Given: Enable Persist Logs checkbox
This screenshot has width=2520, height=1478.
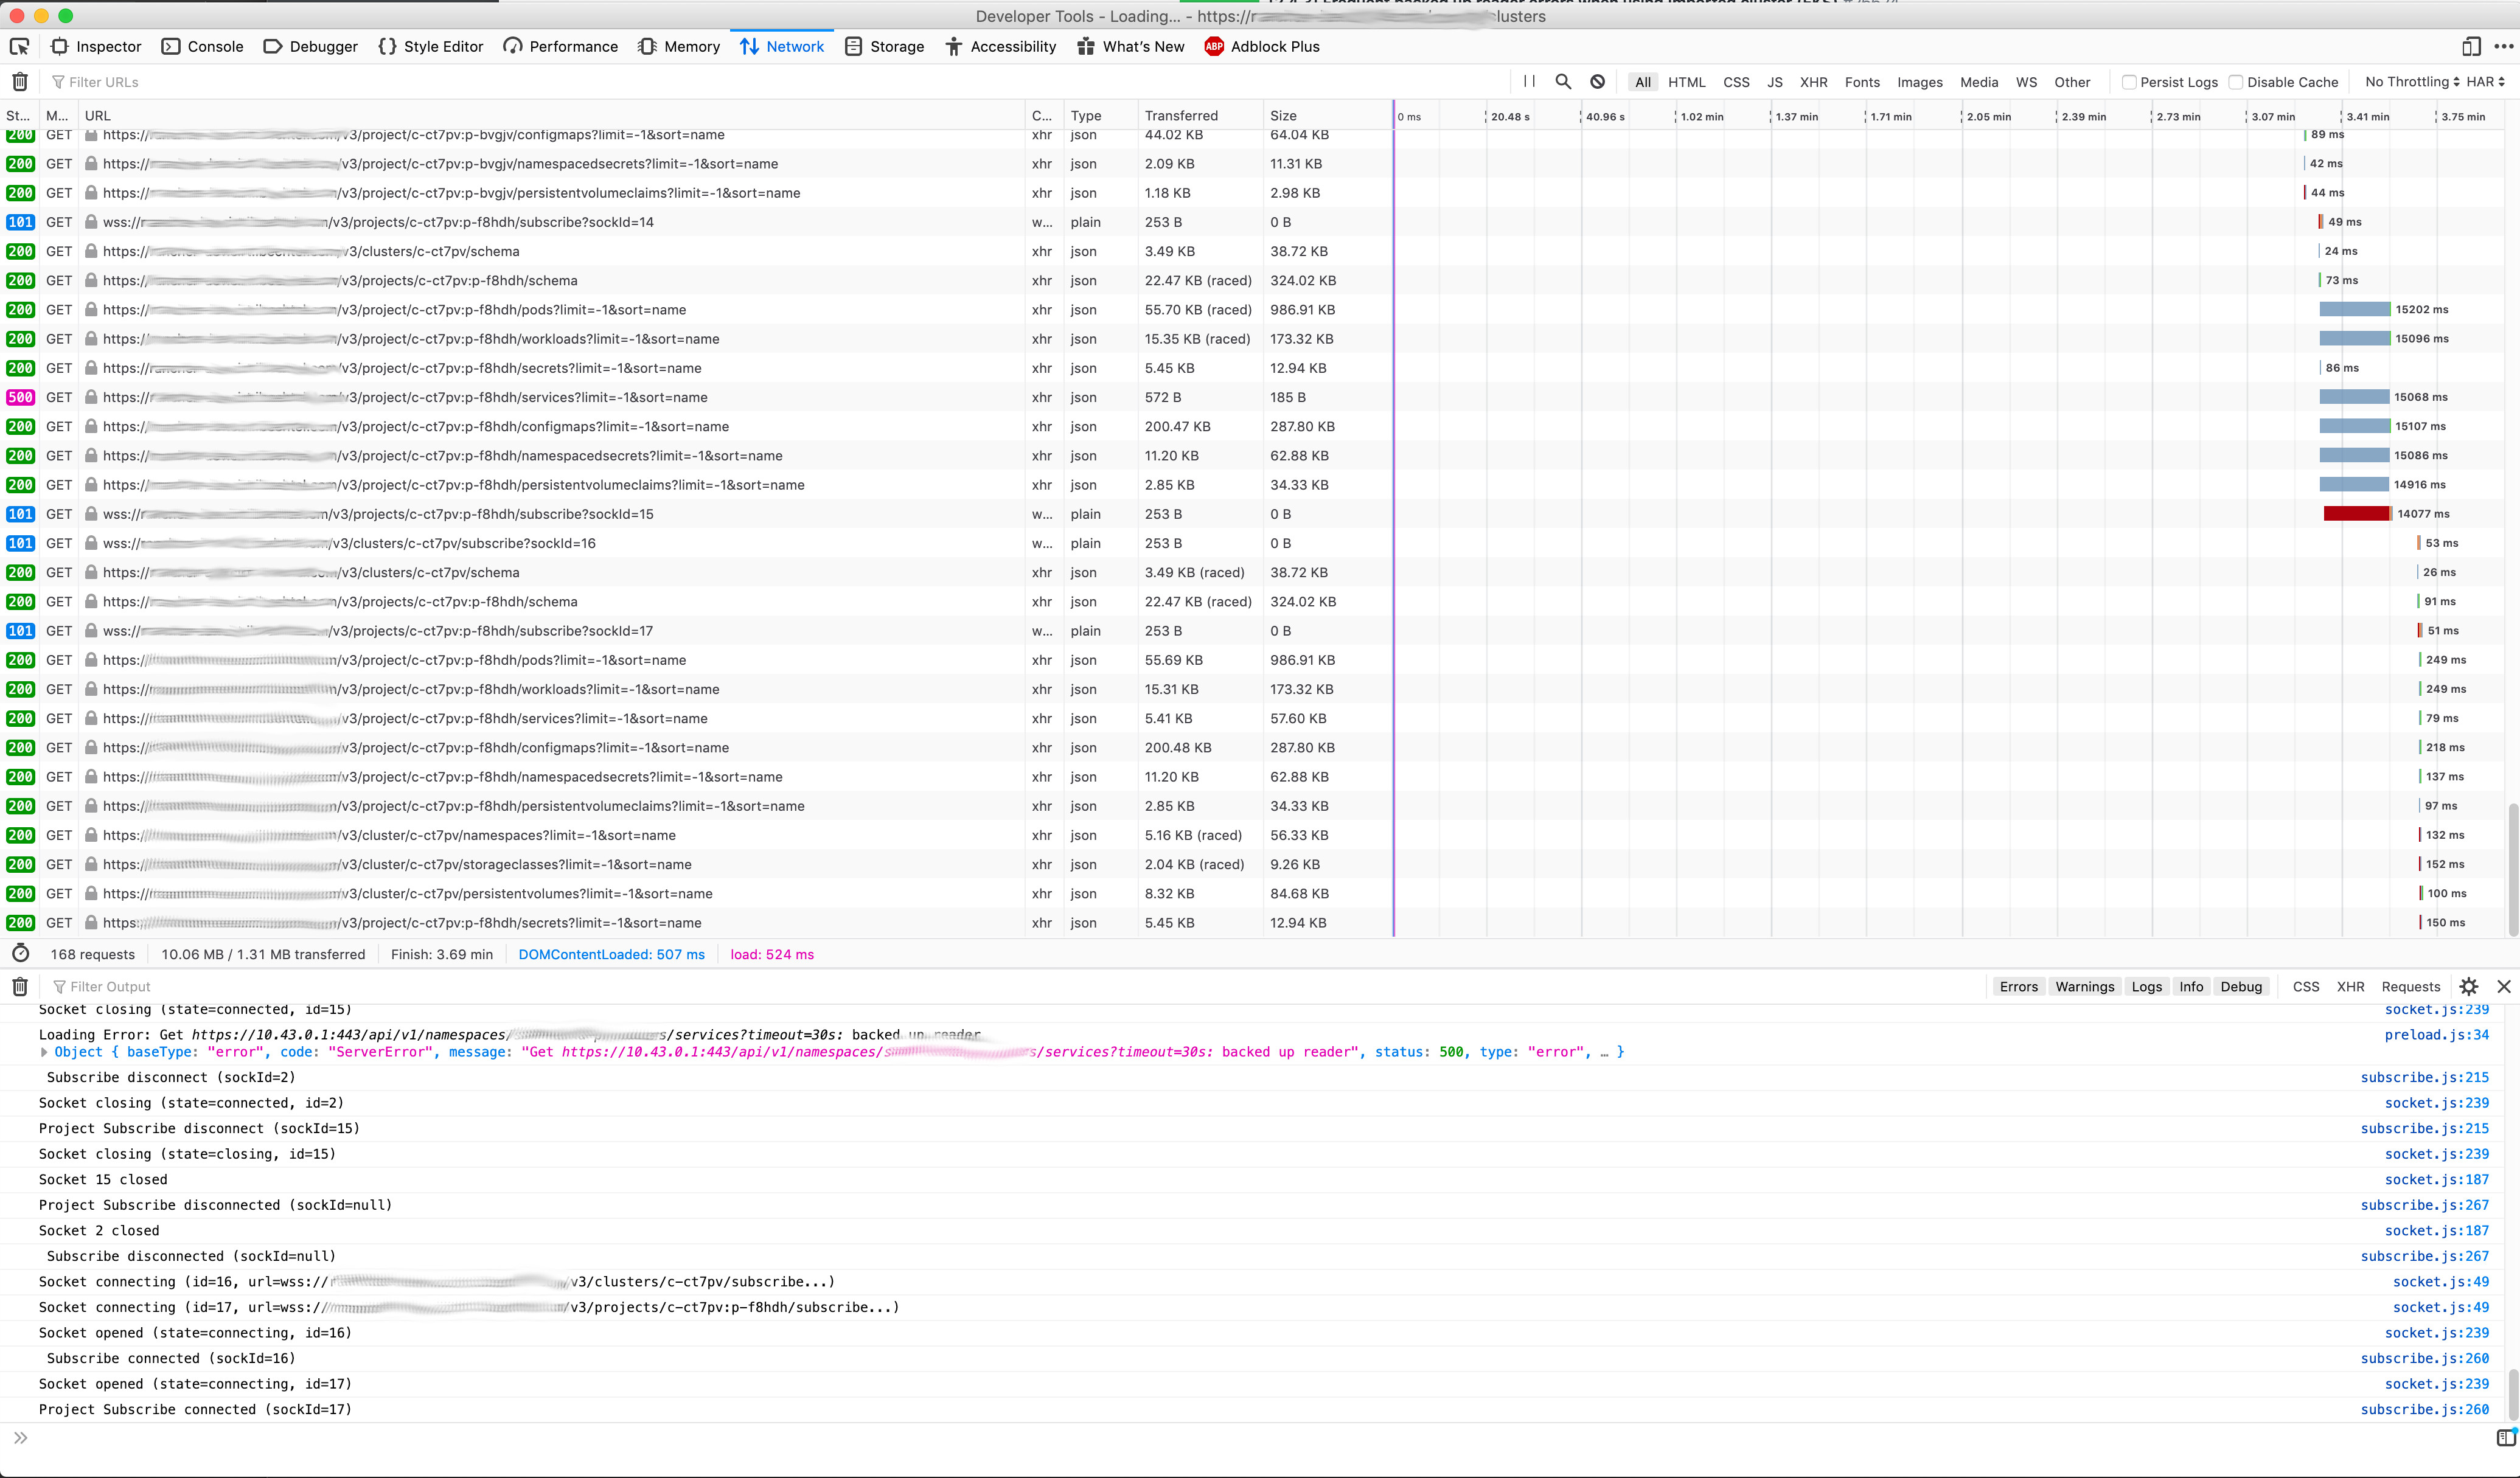Looking at the screenshot, I should [2129, 82].
